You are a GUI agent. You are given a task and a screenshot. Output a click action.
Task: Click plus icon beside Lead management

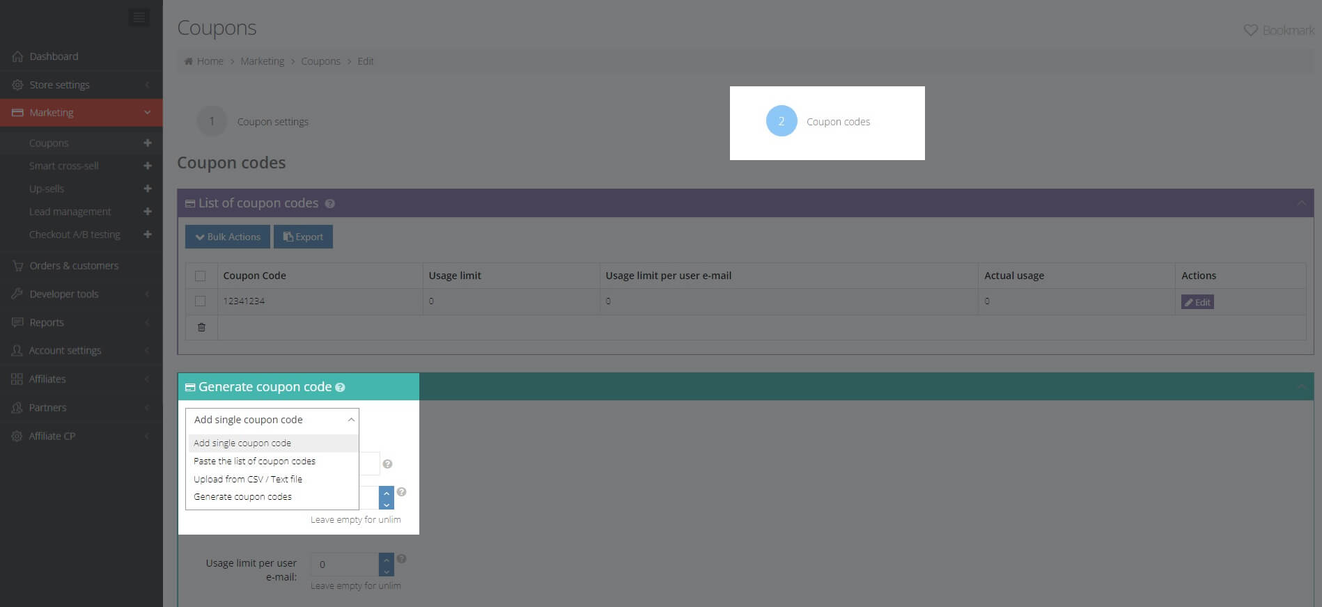click(x=147, y=212)
